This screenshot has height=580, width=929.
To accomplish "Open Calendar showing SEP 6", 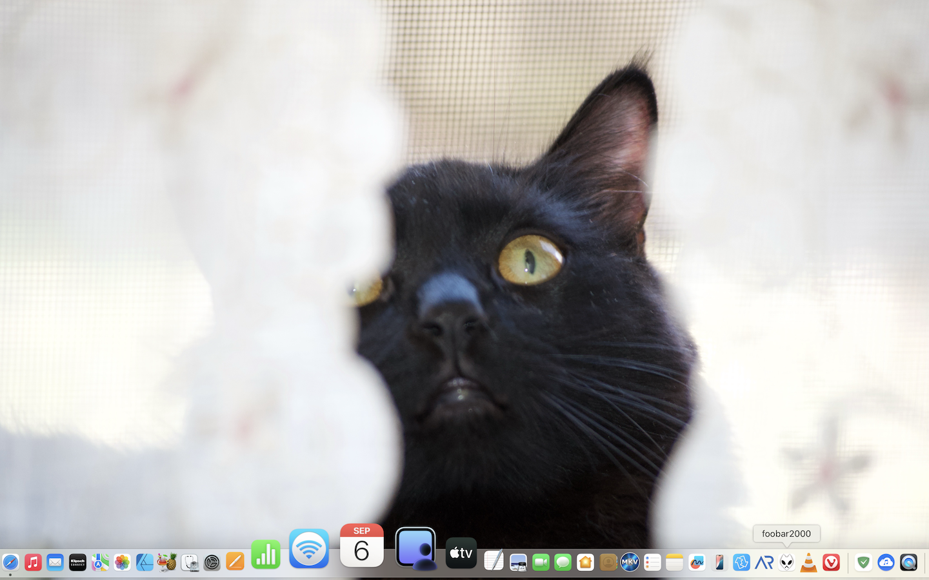I will [362, 546].
